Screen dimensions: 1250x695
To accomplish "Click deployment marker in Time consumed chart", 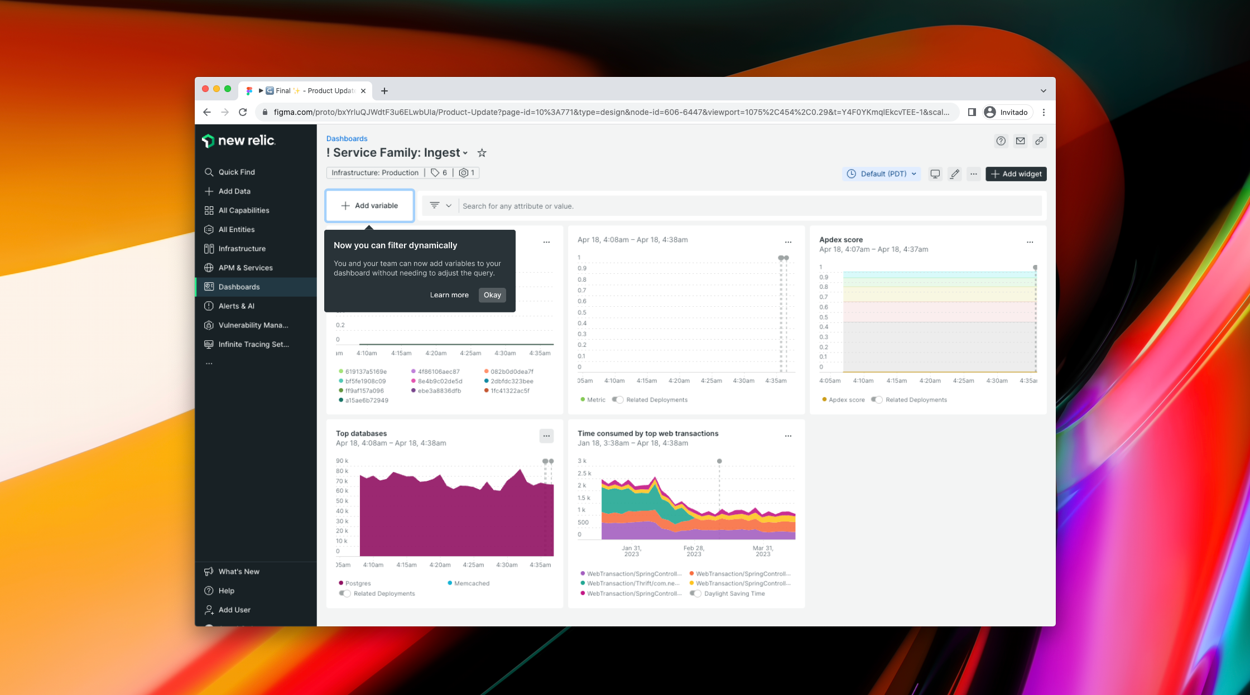I will coord(719,461).
